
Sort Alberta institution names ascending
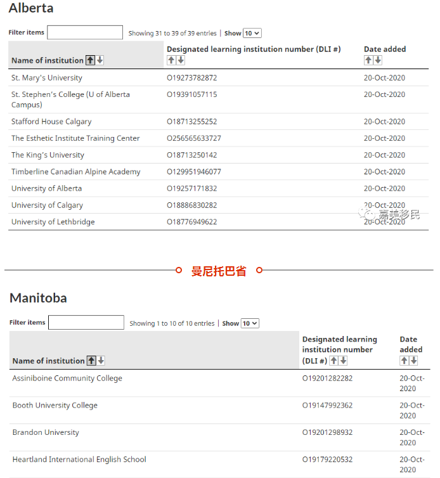[91, 60]
